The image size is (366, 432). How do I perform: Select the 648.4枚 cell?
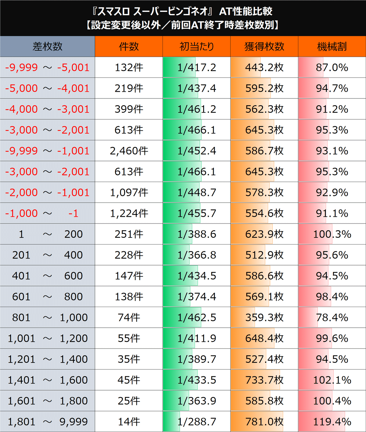point(264,338)
